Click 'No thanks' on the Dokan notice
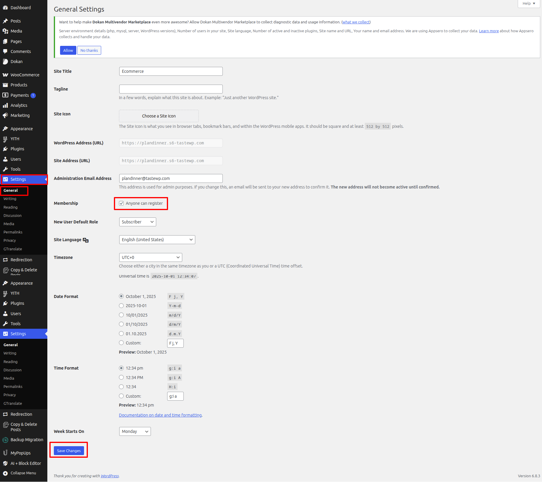The image size is (542, 482). coord(89,50)
